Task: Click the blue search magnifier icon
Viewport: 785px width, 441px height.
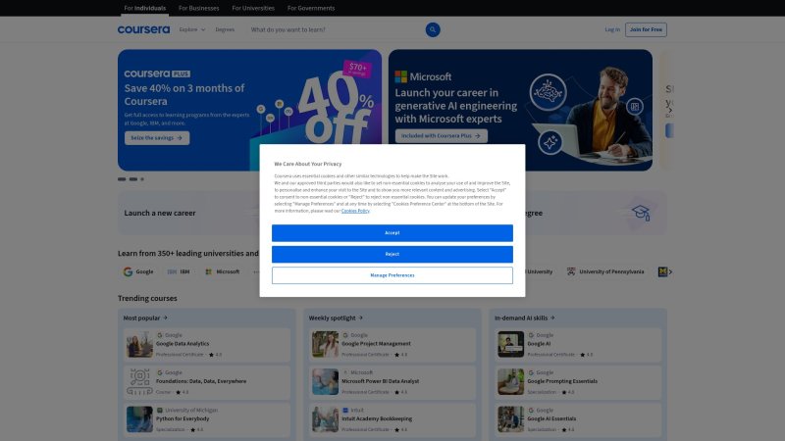Action: pos(433,29)
